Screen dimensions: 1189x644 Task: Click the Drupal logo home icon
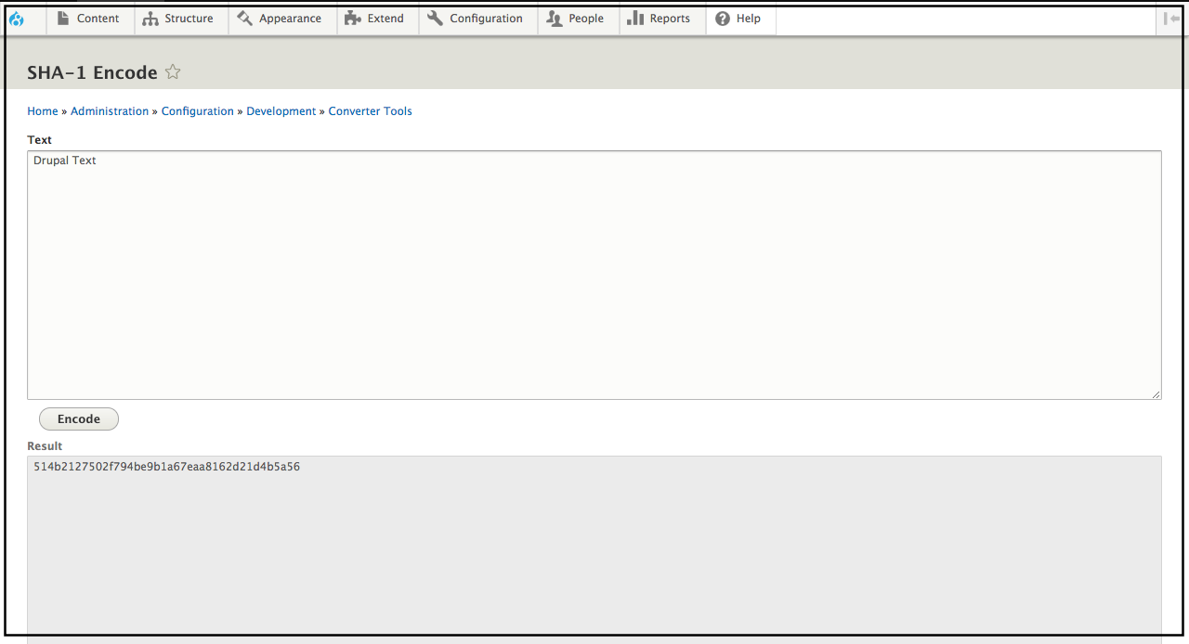pos(17,19)
